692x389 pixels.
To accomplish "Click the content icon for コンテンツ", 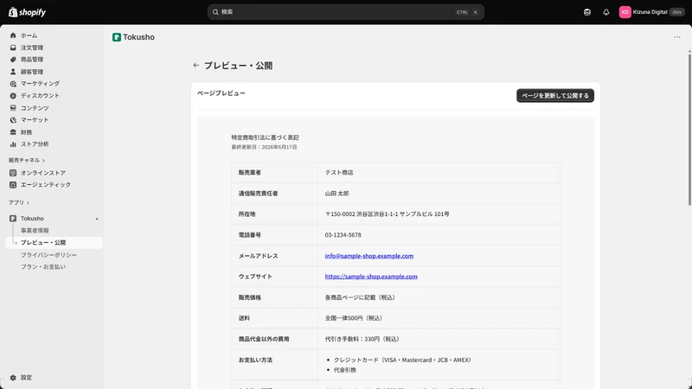I will tap(13, 107).
